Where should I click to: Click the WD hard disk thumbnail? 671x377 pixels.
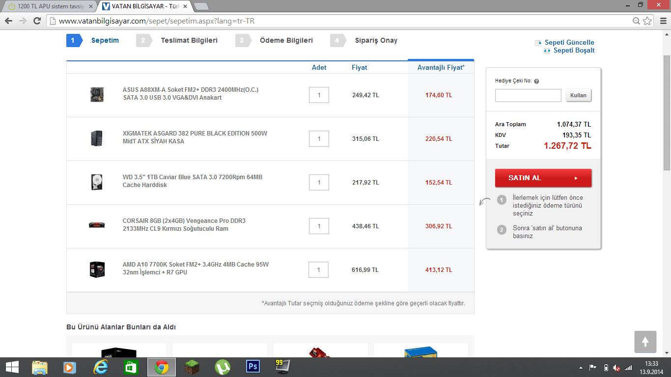tap(97, 182)
